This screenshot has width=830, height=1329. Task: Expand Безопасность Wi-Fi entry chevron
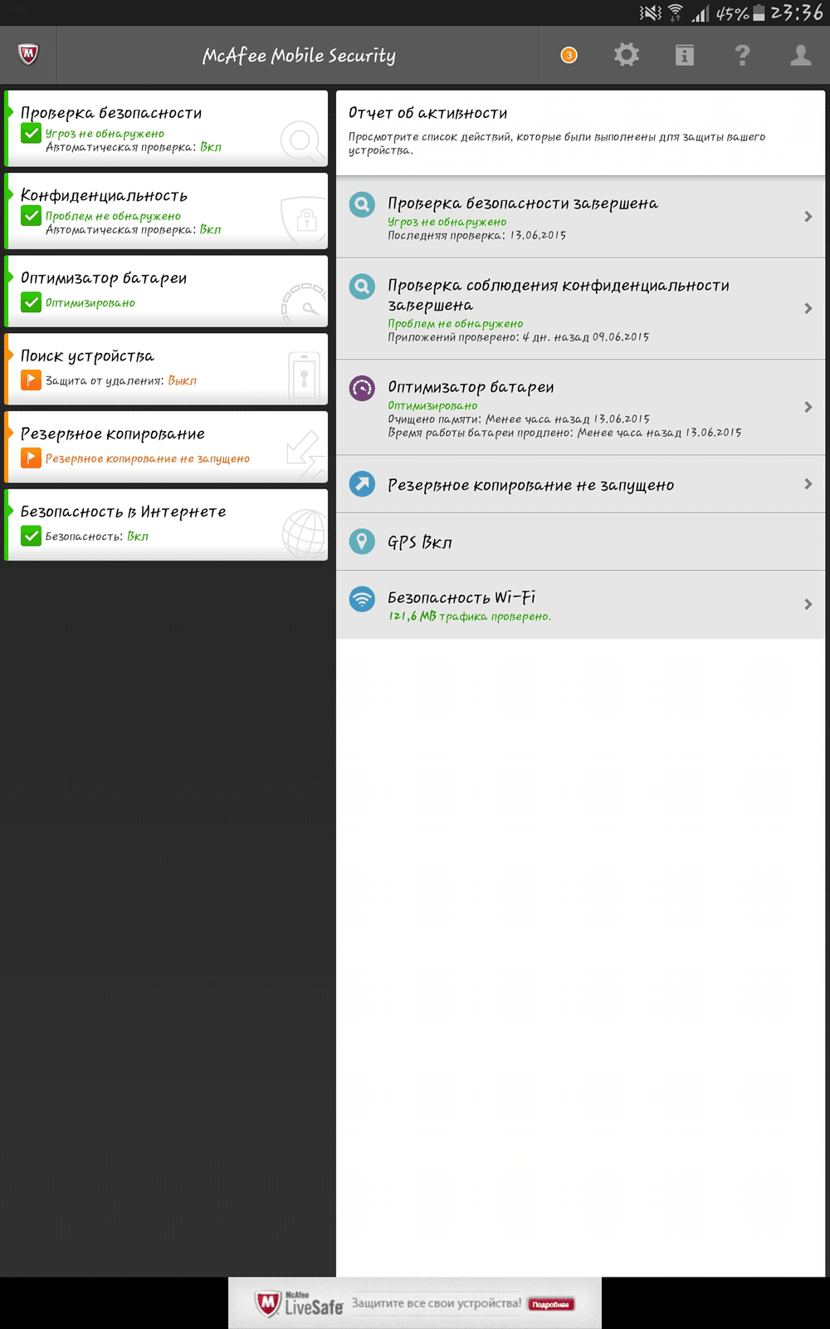point(808,605)
